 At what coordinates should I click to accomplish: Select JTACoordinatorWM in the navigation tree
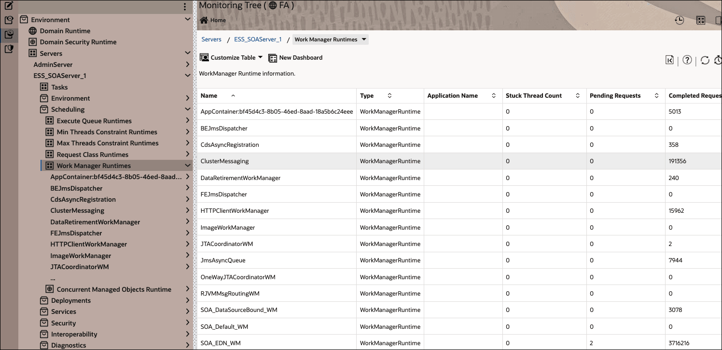pyautogui.click(x=80, y=267)
